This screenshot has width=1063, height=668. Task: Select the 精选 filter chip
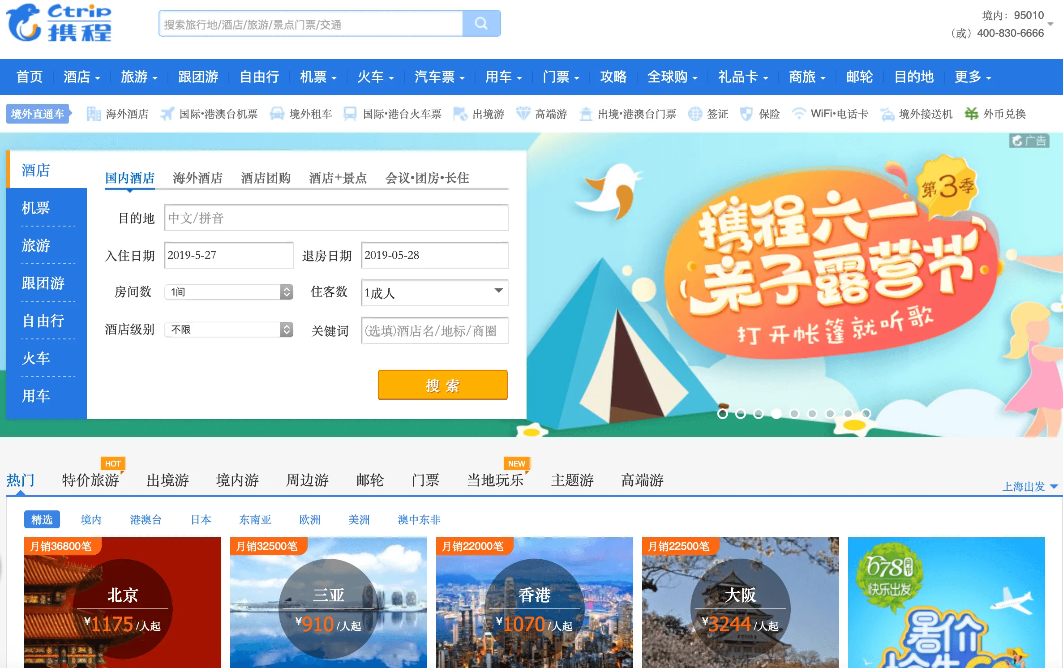(42, 519)
